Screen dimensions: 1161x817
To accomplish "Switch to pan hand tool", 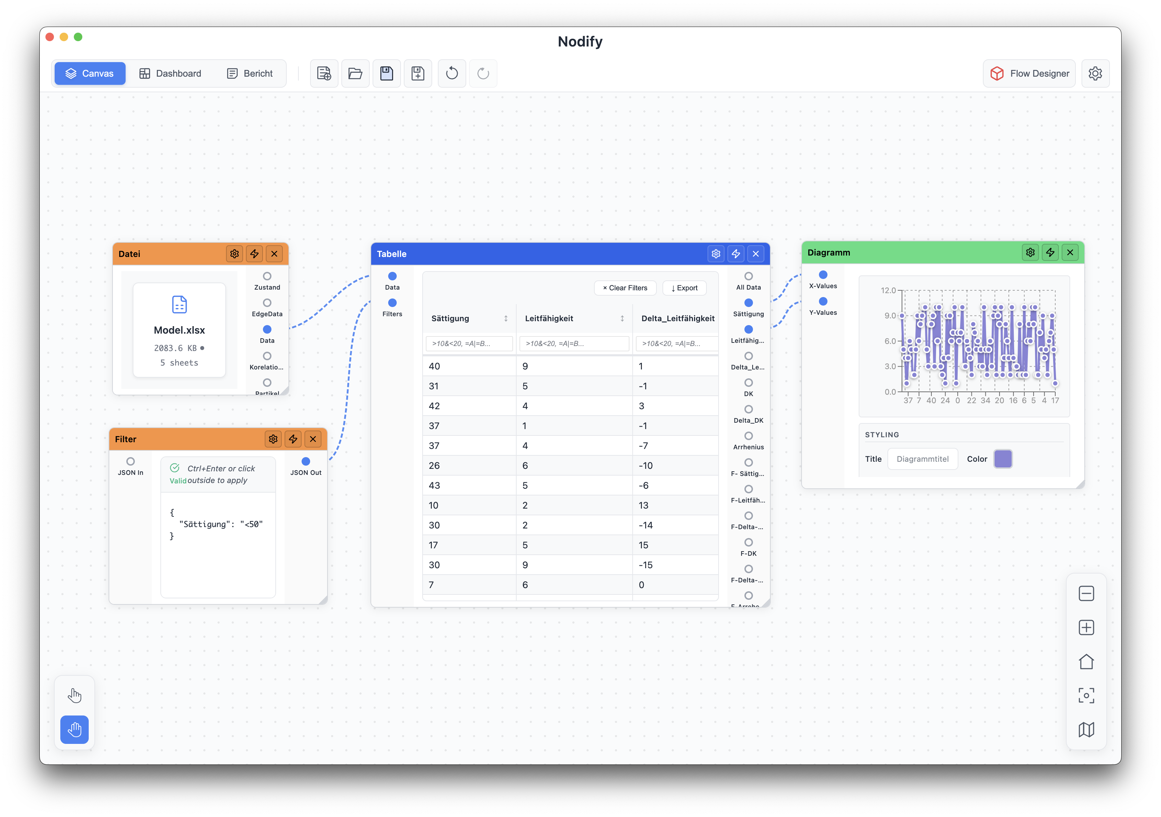I will click(74, 730).
